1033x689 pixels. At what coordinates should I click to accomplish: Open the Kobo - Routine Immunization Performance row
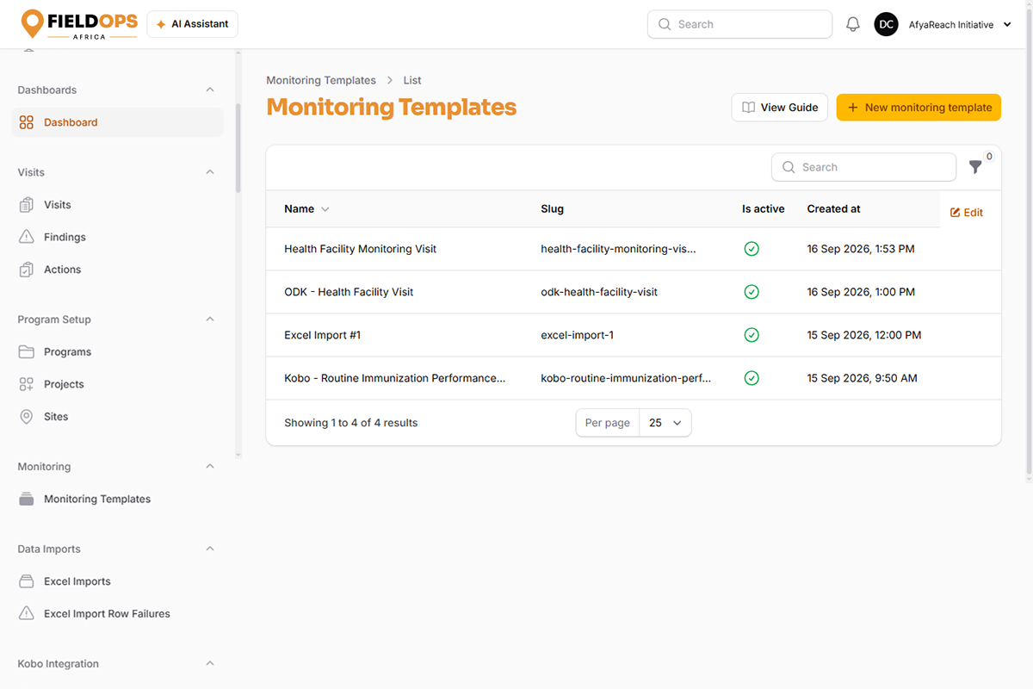point(634,378)
